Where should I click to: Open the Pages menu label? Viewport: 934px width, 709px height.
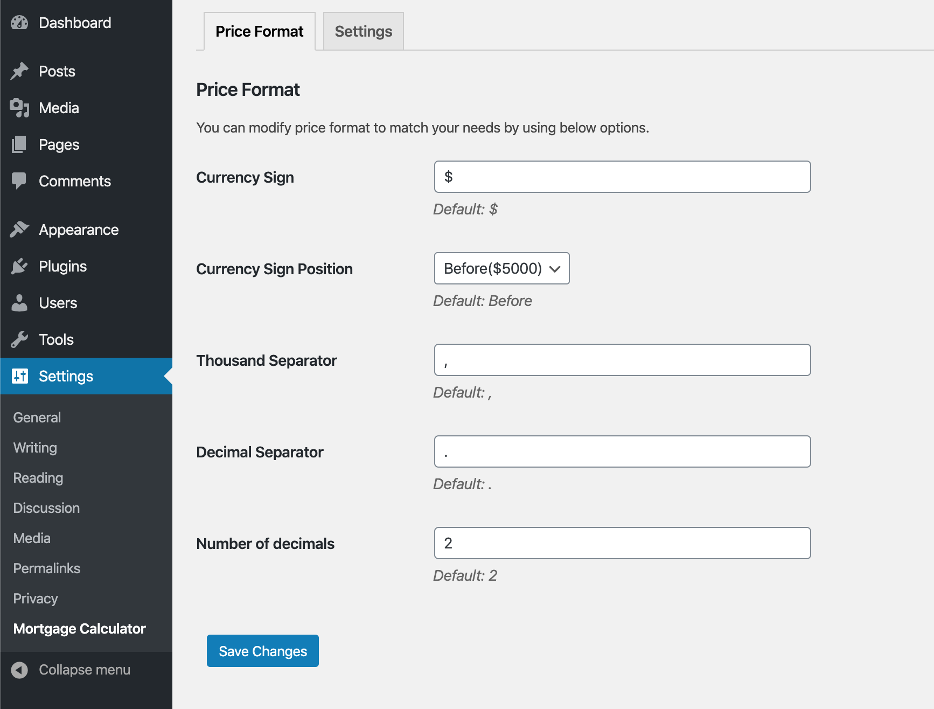tap(59, 144)
